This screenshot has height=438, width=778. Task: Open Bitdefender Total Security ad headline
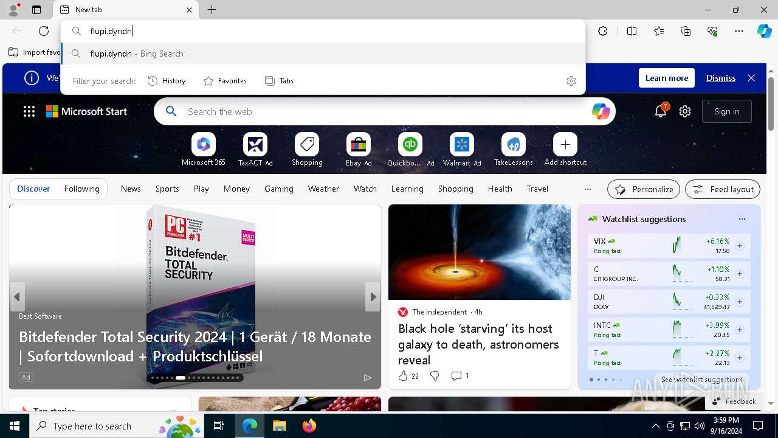pos(195,346)
